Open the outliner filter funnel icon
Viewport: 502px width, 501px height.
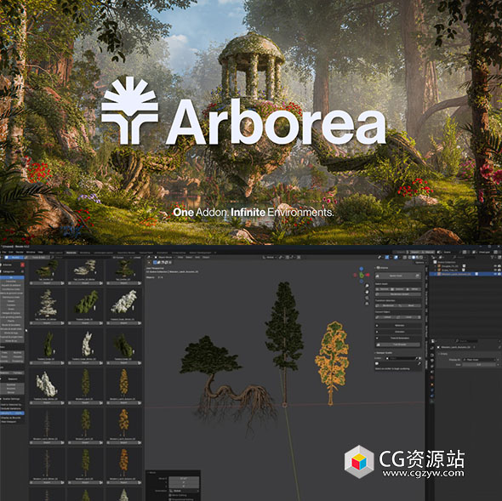[493, 257]
